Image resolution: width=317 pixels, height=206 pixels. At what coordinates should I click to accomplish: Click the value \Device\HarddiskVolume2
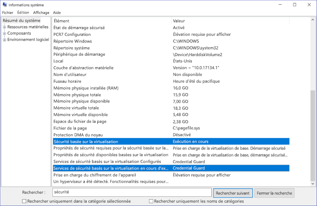197,54
